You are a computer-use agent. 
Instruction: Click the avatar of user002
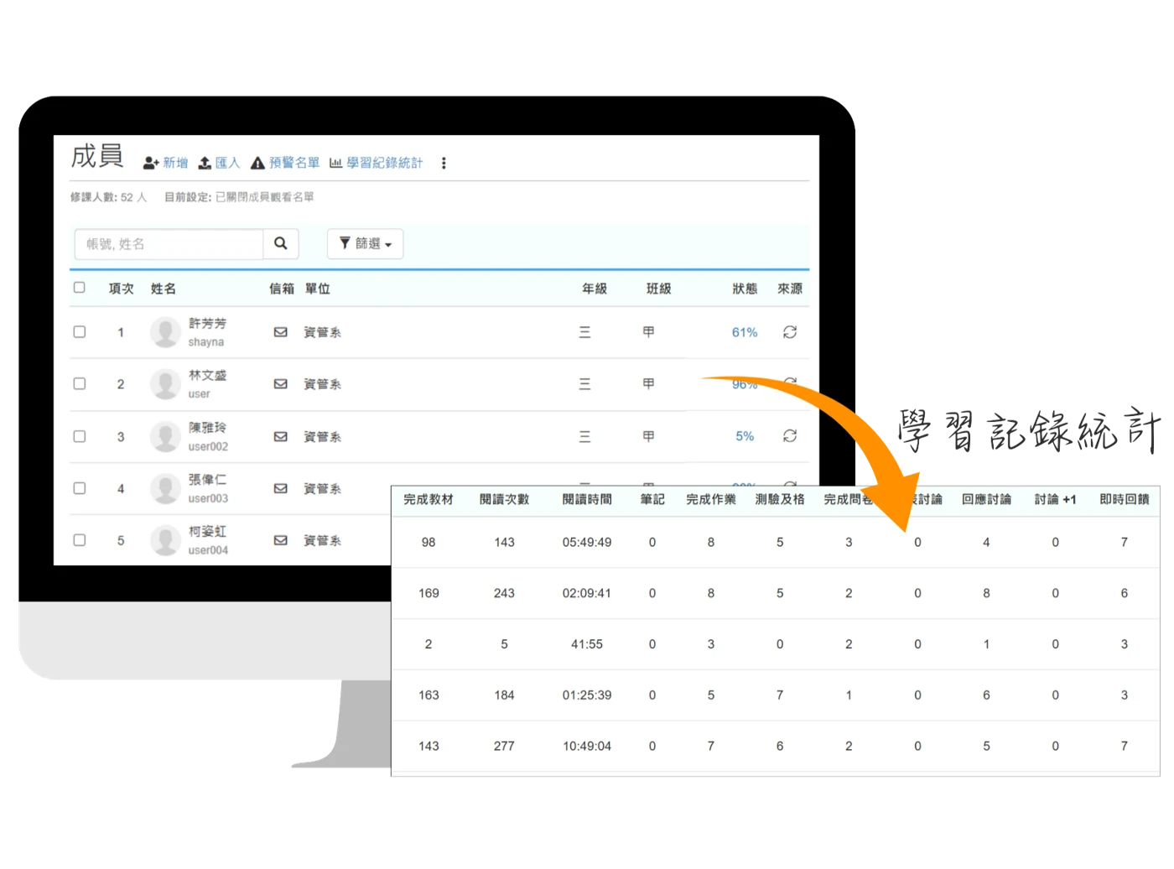point(165,436)
